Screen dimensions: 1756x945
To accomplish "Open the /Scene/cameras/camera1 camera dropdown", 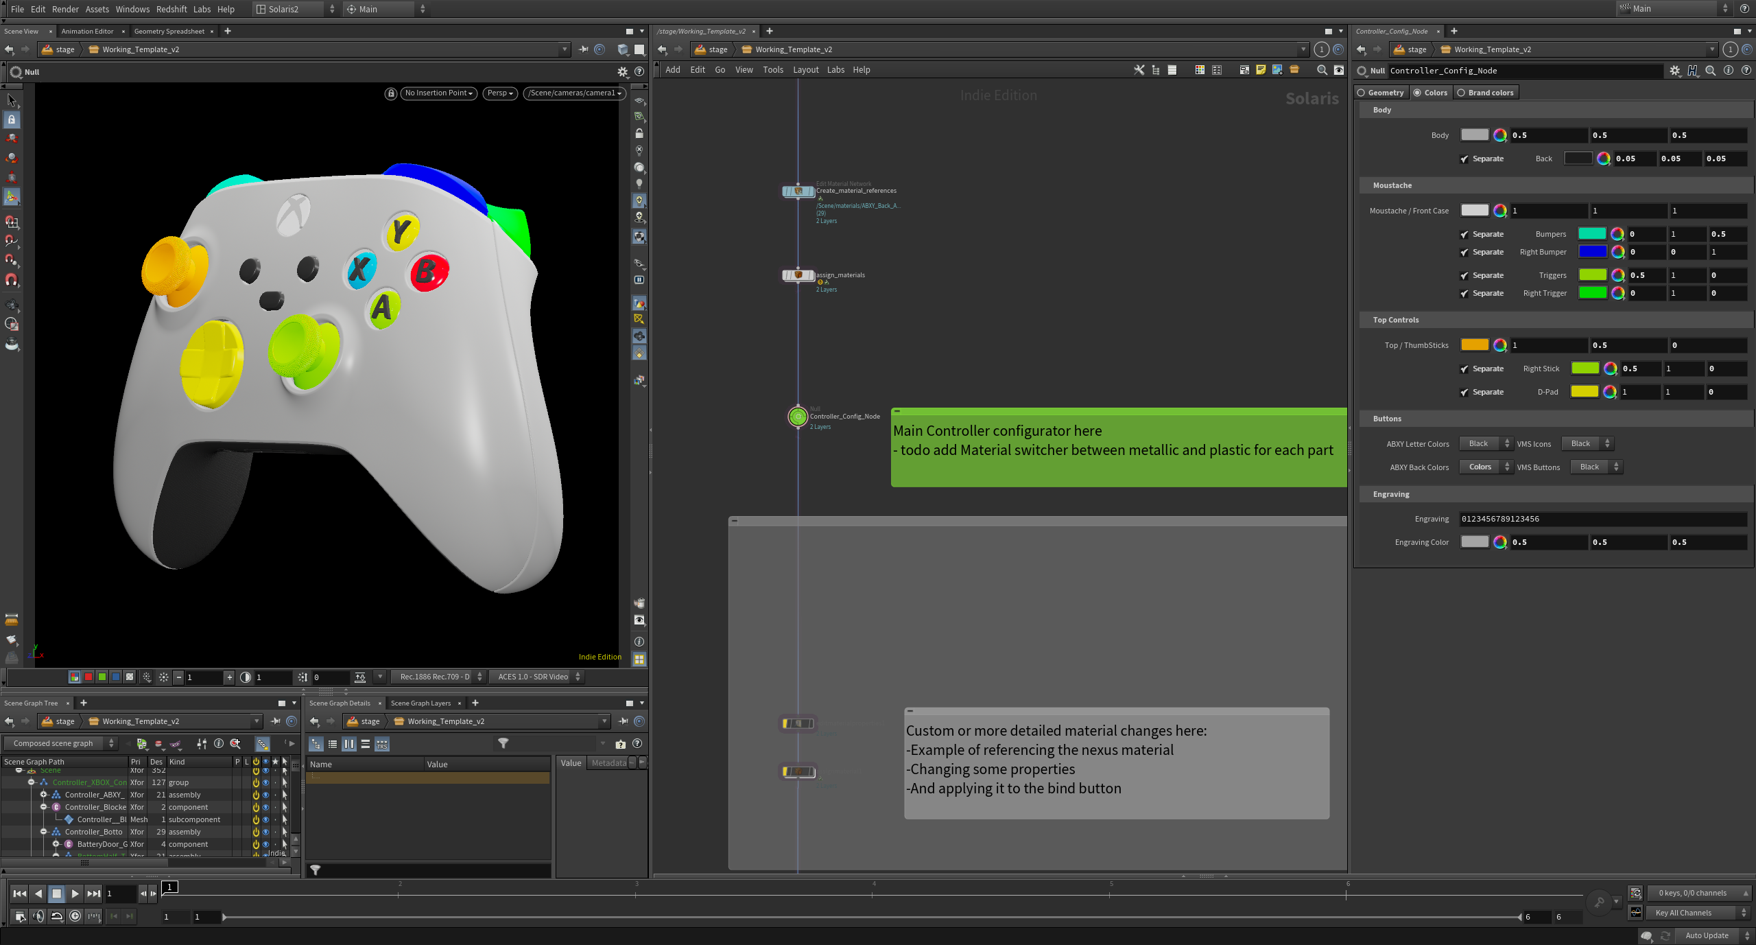I will click(575, 93).
